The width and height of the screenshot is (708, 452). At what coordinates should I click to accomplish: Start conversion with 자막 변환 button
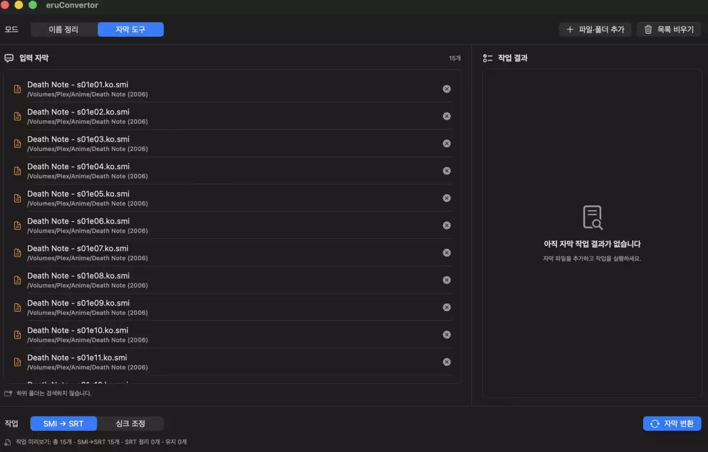pos(672,424)
